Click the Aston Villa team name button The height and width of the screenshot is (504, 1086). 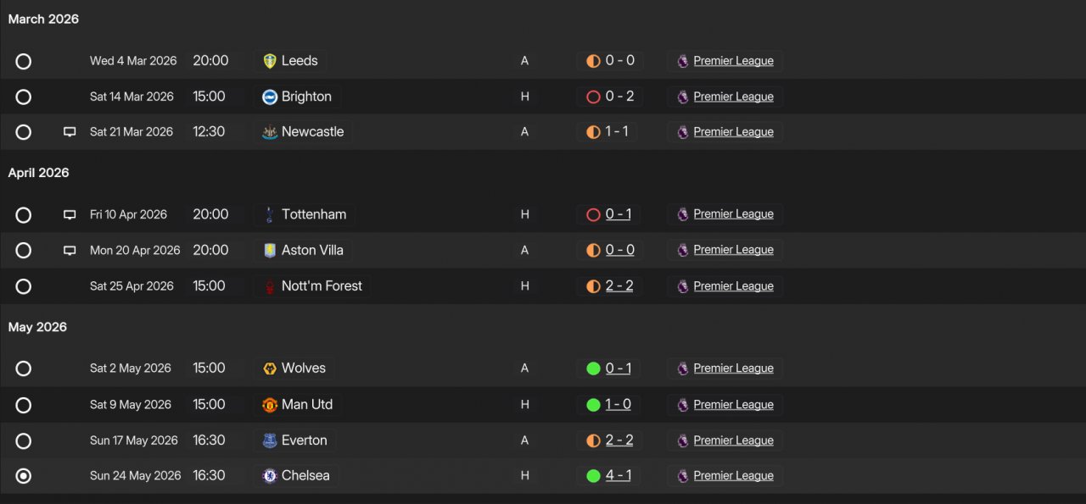303,250
